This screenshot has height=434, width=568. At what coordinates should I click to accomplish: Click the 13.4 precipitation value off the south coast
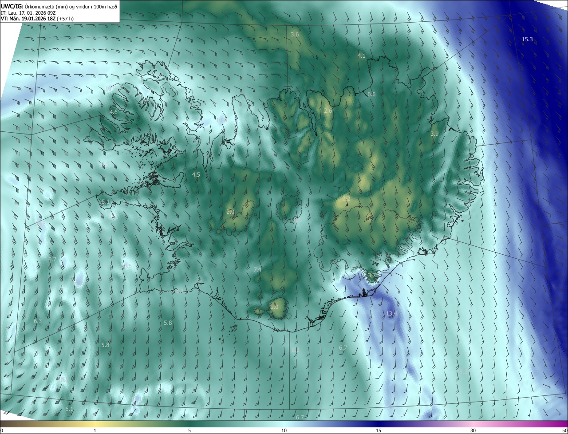click(x=391, y=314)
